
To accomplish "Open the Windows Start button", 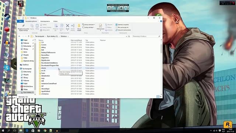I will click(x=3, y=130).
